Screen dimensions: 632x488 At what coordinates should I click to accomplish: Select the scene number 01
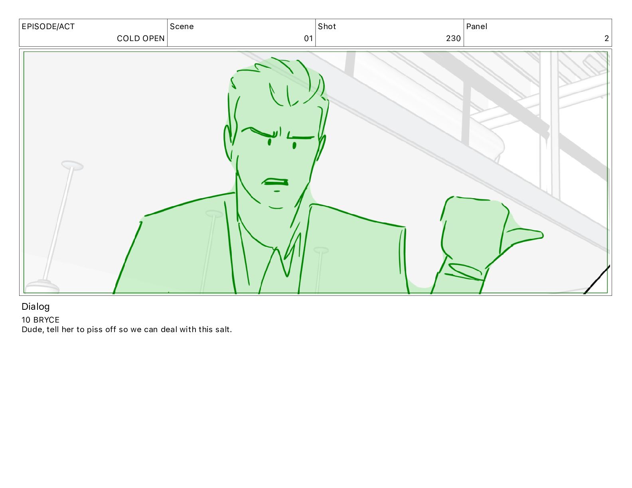[x=308, y=39]
